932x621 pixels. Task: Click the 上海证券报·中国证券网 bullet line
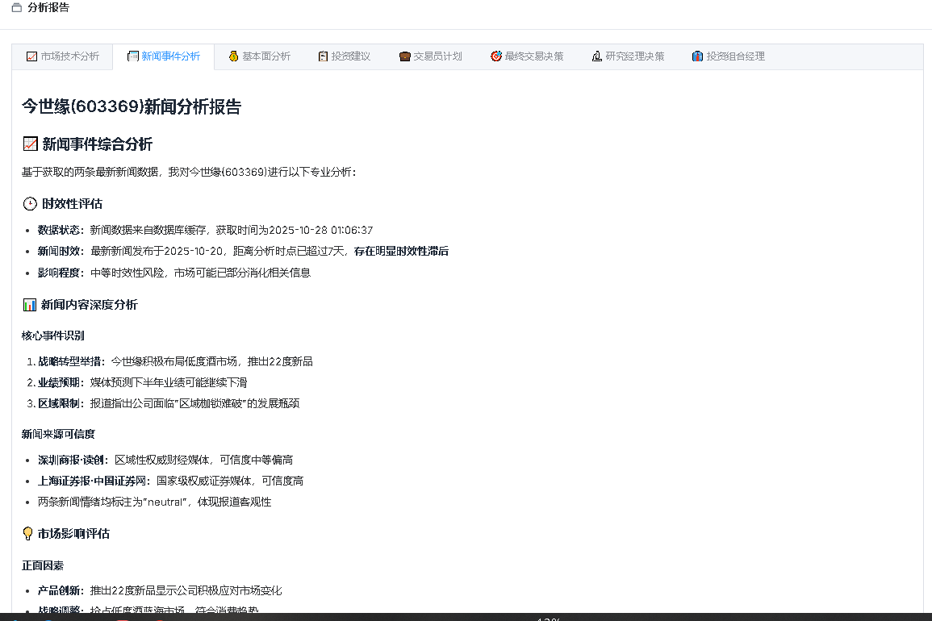pyautogui.click(x=170, y=481)
